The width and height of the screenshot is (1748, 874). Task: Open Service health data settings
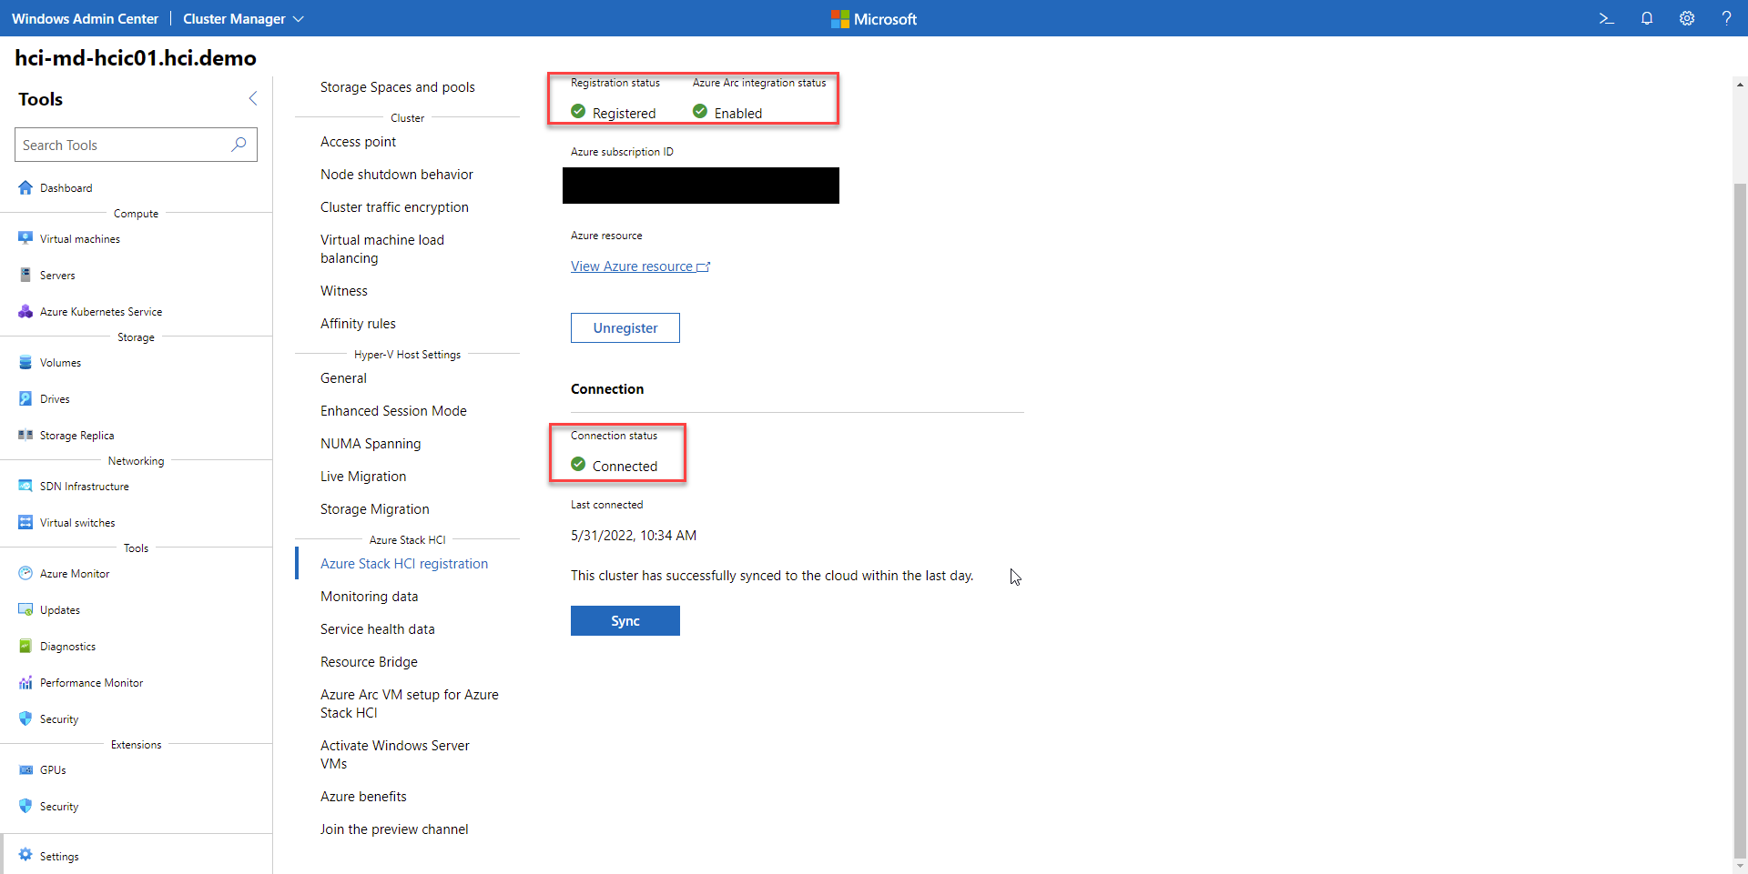point(378,629)
